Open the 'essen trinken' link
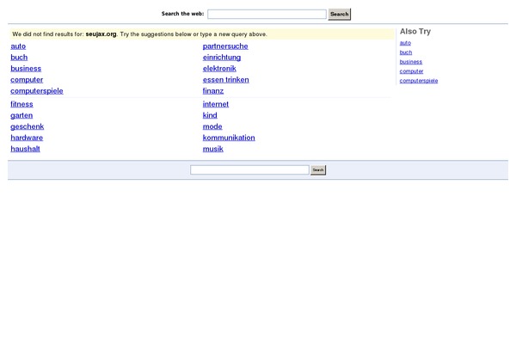Viewport: 516px width, 344px height. (225, 80)
